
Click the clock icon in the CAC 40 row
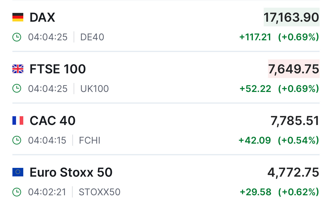17,140
